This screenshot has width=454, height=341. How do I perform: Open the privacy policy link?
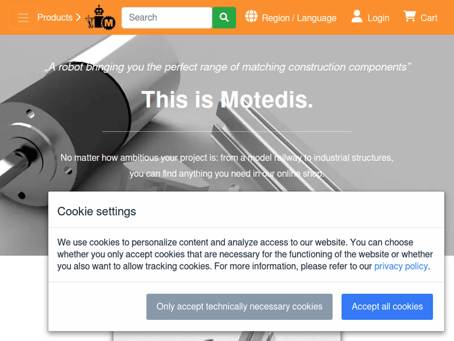click(401, 266)
